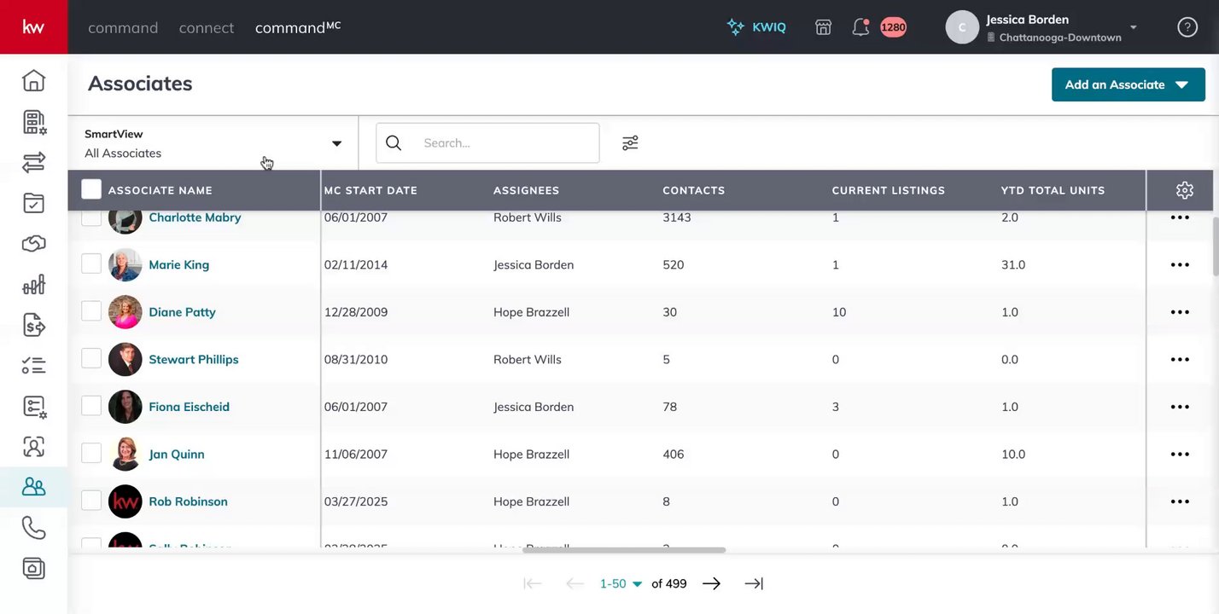
Task: Open Rob Robinson's profile link
Action: point(188,501)
